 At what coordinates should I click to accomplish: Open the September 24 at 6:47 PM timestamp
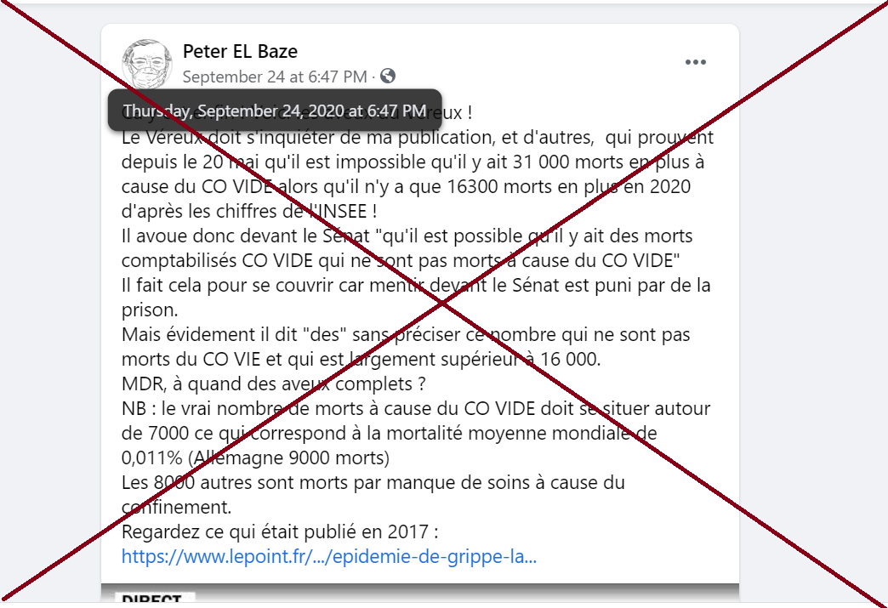tap(275, 77)
